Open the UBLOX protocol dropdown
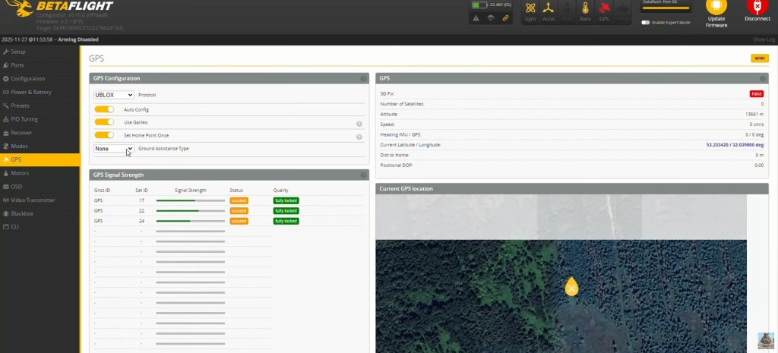The image size is (778, 353). point(114,95)
